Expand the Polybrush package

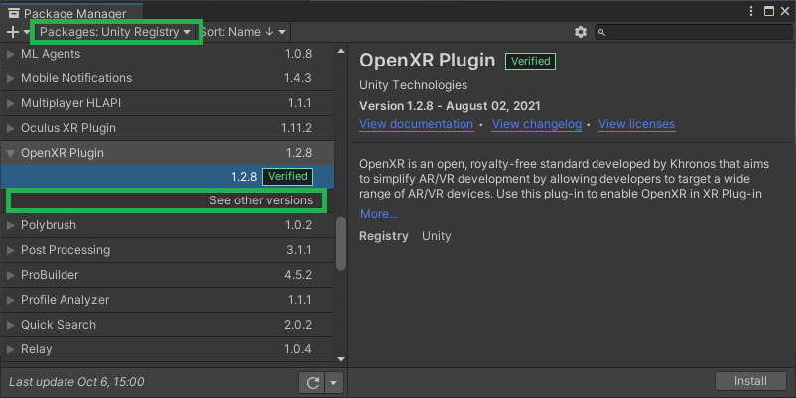10,225
